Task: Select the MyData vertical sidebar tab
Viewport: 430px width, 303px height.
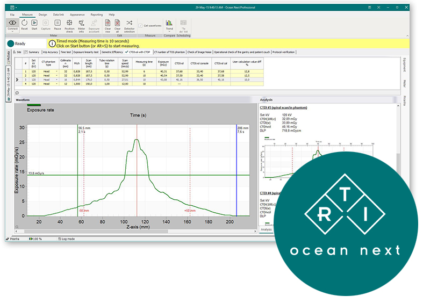Action: click(9, 57)
